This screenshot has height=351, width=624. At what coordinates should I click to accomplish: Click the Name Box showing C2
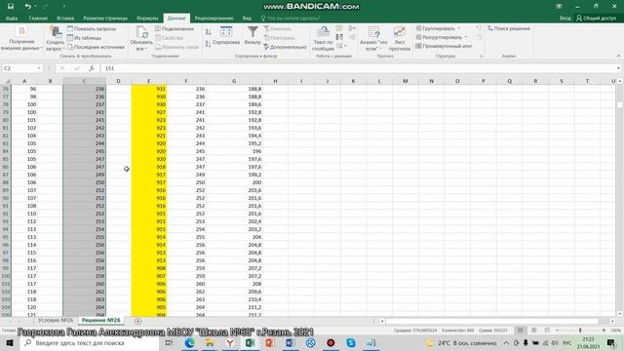pyautogui.click(x=19, y=68)
